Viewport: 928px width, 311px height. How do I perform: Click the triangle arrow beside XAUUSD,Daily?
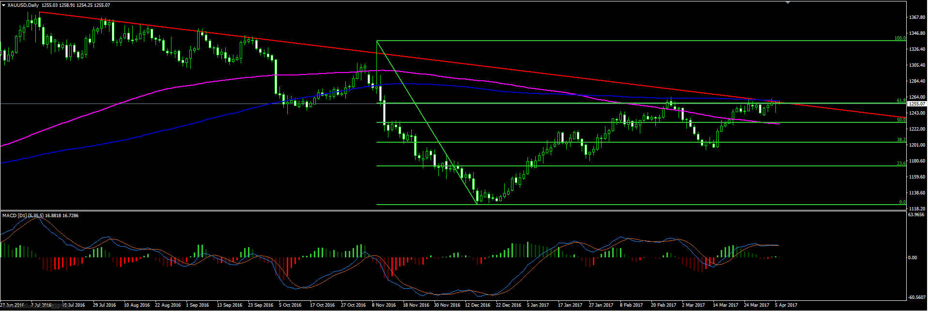[3, 5]
